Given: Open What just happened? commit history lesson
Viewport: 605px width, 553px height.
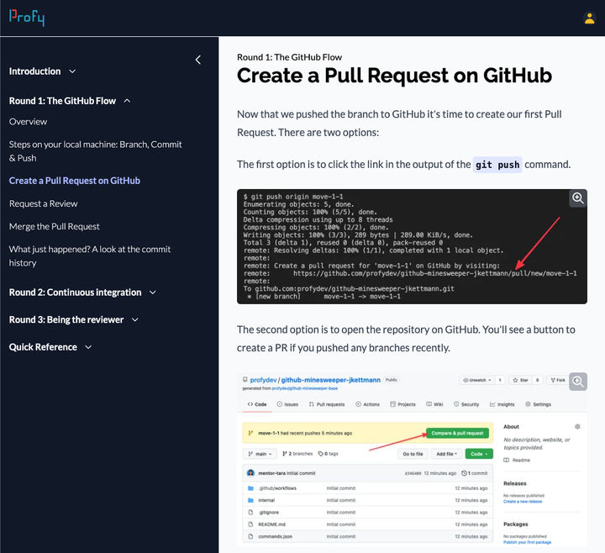Looking at the screenshot, I should 90,256.
